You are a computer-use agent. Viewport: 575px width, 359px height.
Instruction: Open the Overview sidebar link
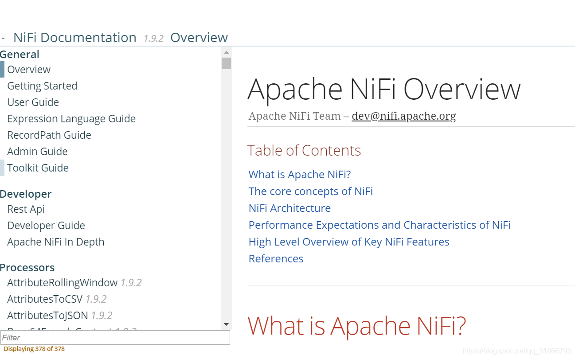(x=29, y=70)
